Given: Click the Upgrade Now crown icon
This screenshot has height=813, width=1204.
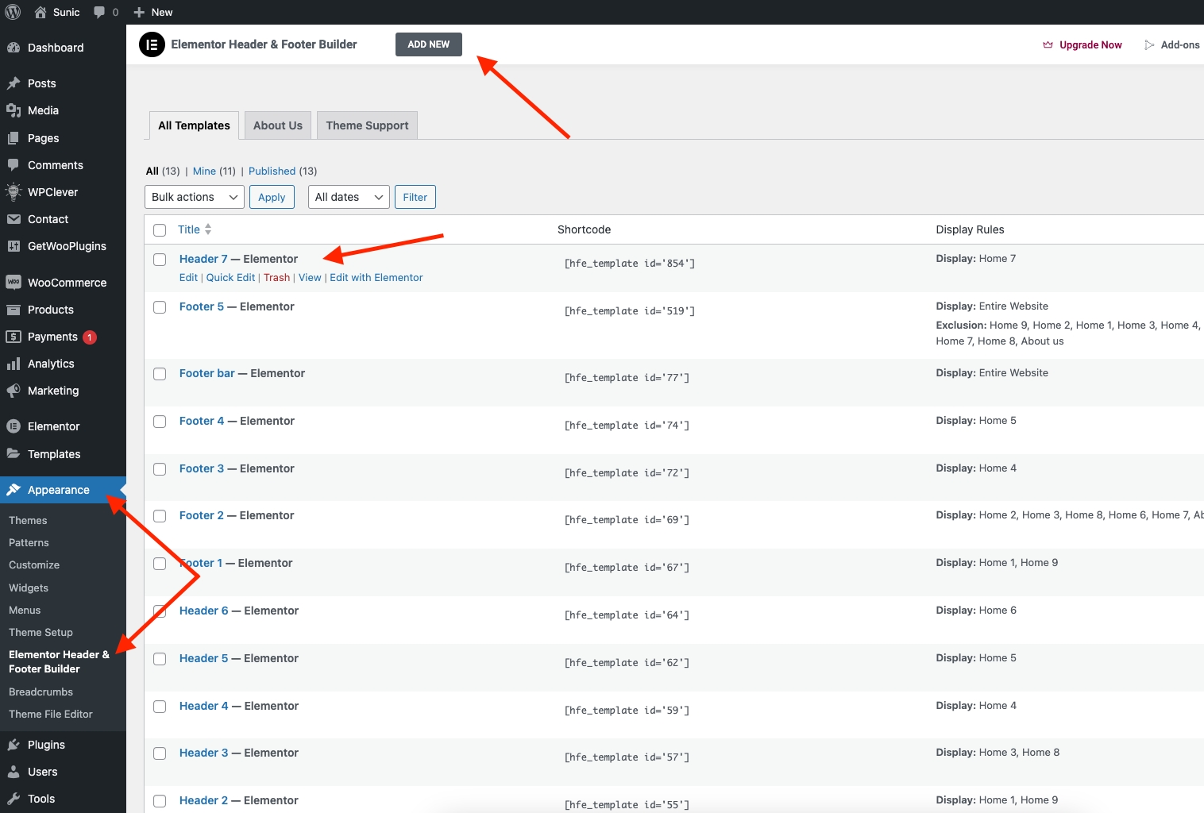Looking at the screenshot, I should (1048, 45).
